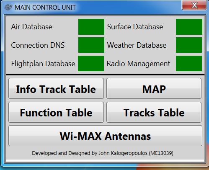The image size is (209, 170).
Task: Click the Weather Database label
Action: (137, 45)
